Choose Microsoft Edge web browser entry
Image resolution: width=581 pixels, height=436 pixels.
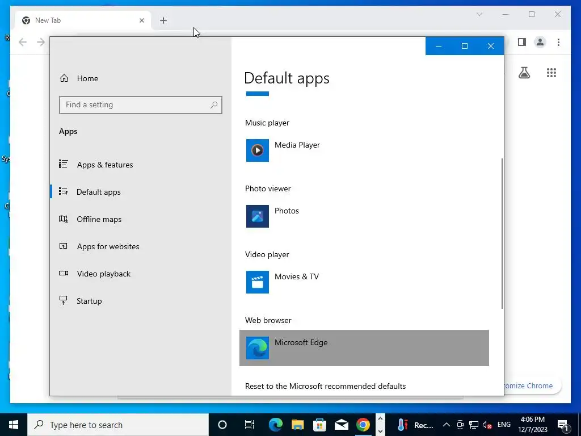(x=364, y=348)
